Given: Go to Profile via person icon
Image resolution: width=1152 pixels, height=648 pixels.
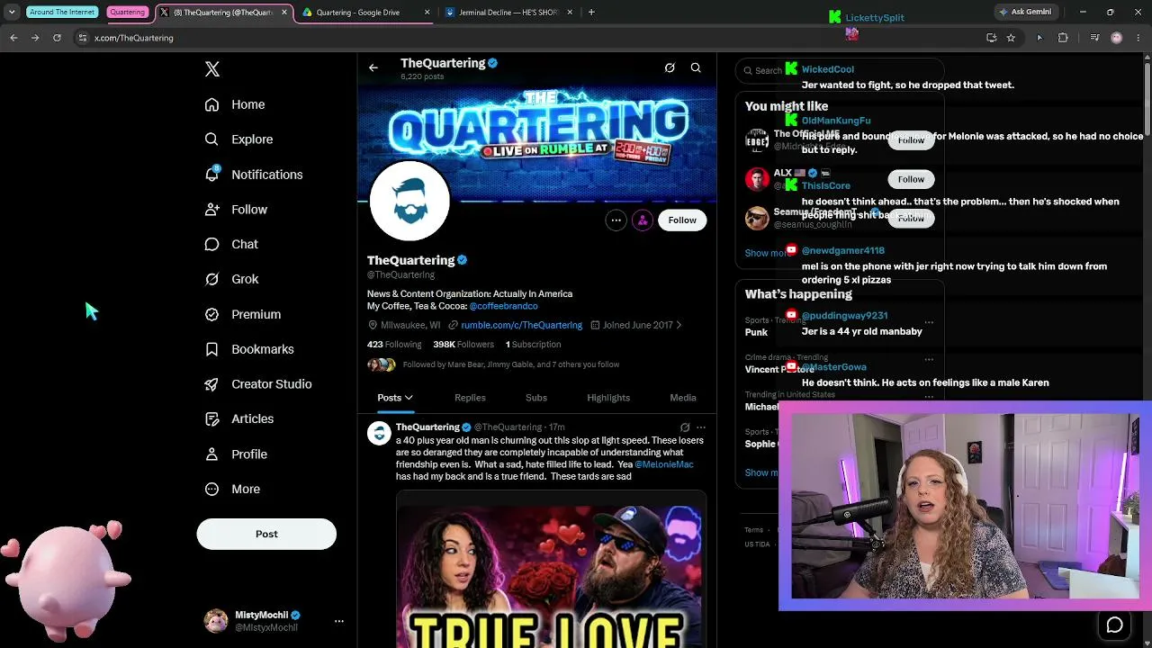Looking at the screenshot, I should click(x=211, y=454).
